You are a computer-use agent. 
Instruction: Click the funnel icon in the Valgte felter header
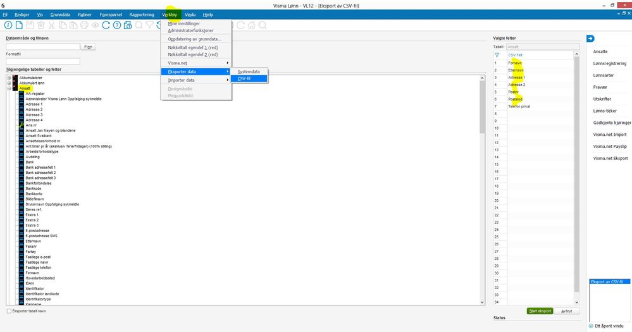(x=497, y=55)
